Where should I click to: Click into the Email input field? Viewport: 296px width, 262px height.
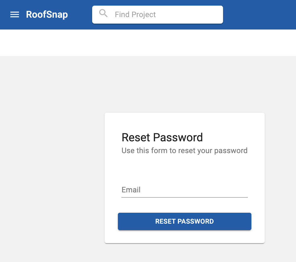(184, 190)
